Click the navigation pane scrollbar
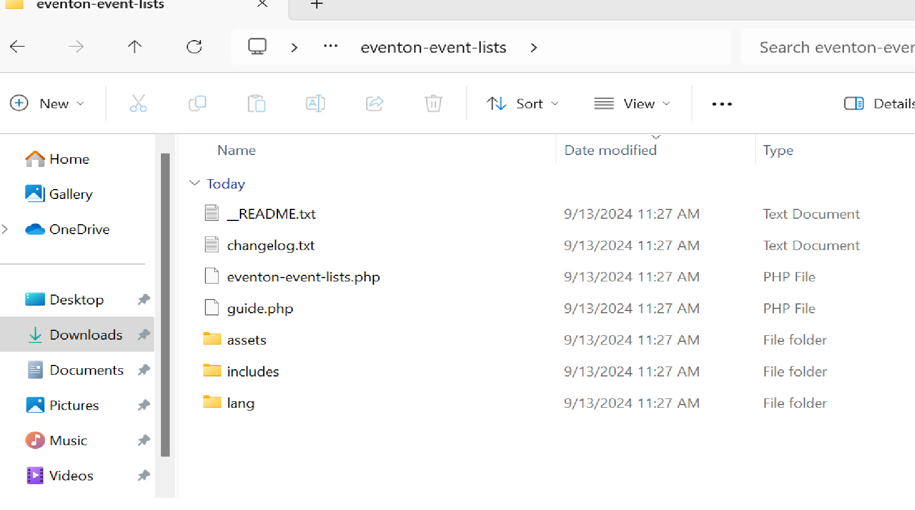This screenshot has width=915, height=510. (165, 305)
